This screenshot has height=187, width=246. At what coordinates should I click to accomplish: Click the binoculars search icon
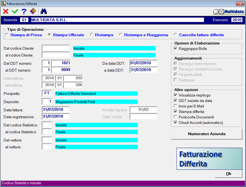[x=44, y=11]
